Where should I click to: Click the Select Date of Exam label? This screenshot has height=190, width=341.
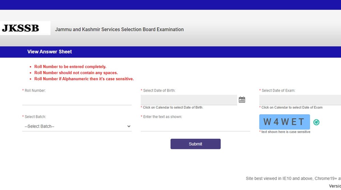(278, 91)
